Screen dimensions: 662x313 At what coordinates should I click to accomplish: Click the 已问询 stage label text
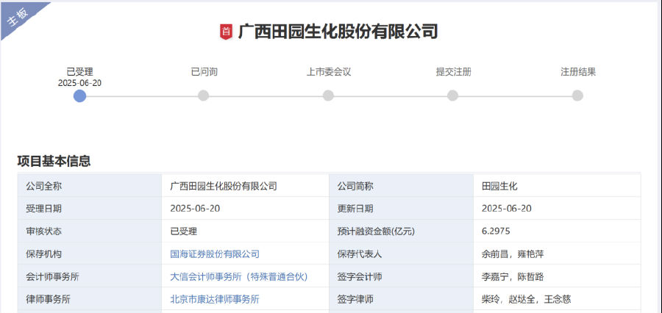click(x=204, y=72)
